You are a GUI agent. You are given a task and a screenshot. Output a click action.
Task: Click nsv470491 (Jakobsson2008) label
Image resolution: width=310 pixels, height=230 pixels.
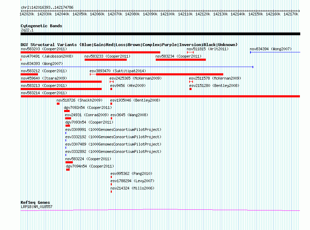click(47, 56)
